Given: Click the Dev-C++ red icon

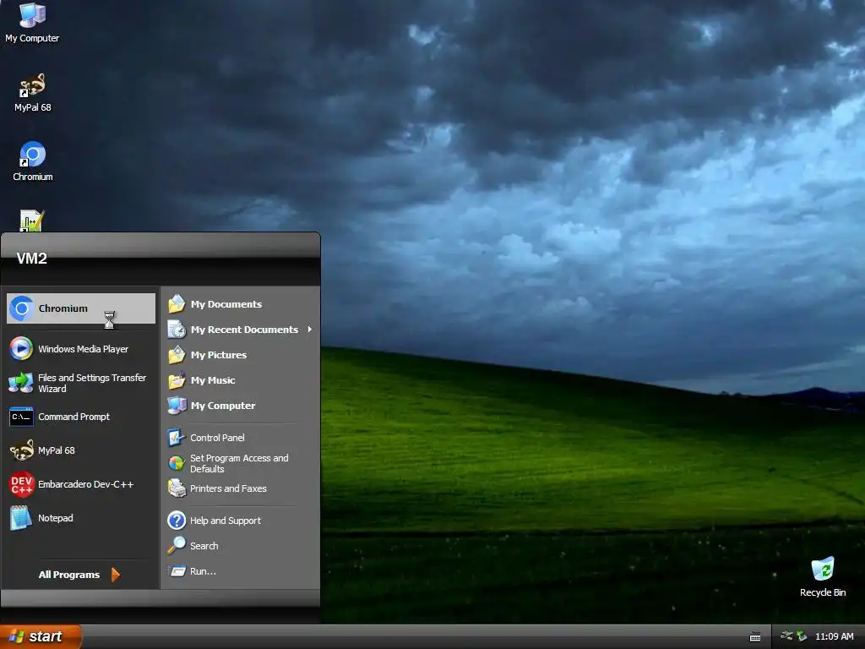Looking at the screenshot, I should 22,484.
